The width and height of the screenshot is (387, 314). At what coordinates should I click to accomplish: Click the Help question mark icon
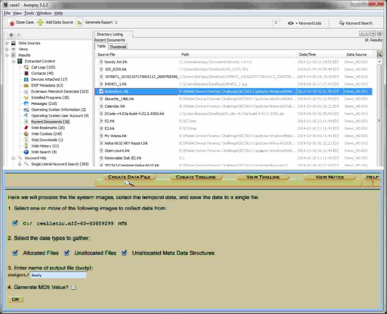372,183
